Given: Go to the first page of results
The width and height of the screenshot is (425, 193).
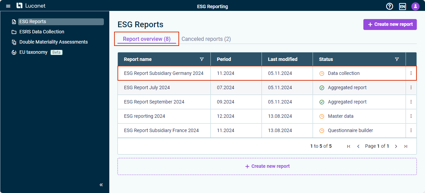Looking at the screenshot, I should (348, 146).
